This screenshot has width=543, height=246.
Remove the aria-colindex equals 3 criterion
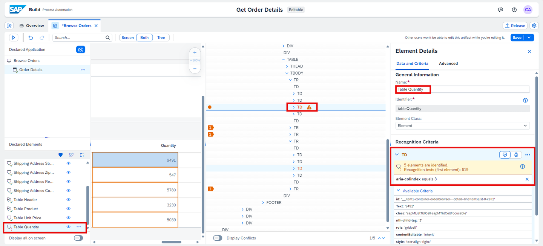[x=527, y=179]
